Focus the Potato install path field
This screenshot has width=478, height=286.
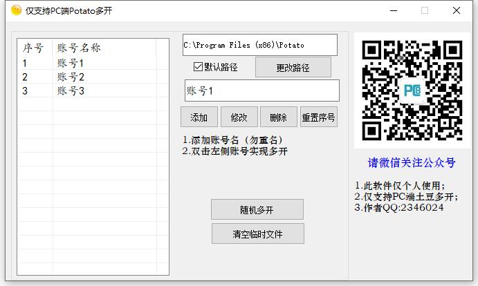[260, 45]
